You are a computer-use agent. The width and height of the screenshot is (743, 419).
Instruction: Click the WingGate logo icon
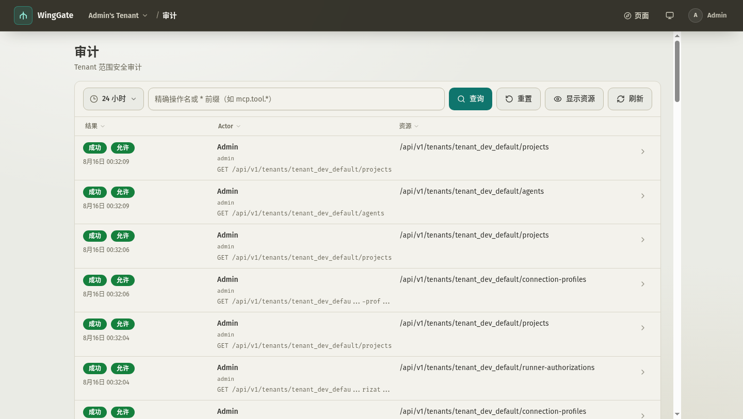[x=23, y=15]
